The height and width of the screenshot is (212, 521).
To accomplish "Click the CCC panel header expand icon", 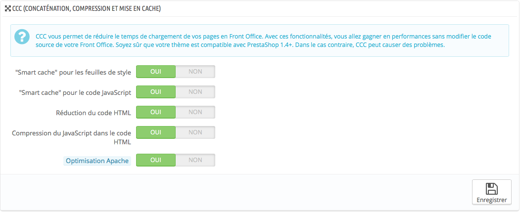I will [7, 8].
